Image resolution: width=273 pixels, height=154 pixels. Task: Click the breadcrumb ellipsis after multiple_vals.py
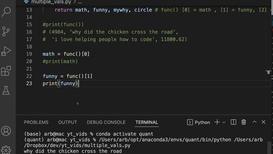pos(80,2)
